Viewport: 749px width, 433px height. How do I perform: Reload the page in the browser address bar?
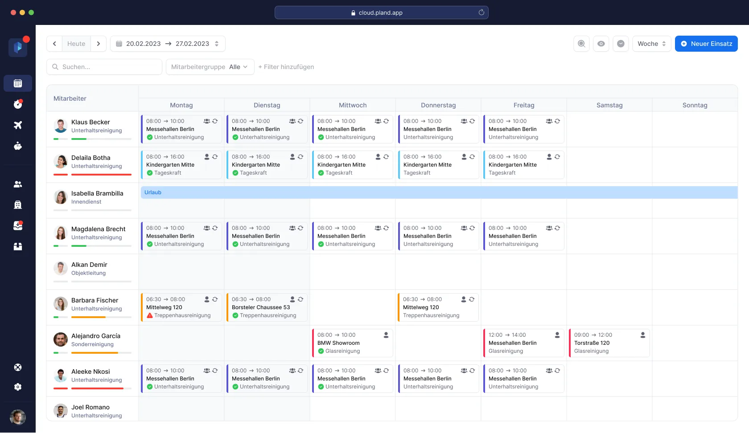(x=481, y=12)
